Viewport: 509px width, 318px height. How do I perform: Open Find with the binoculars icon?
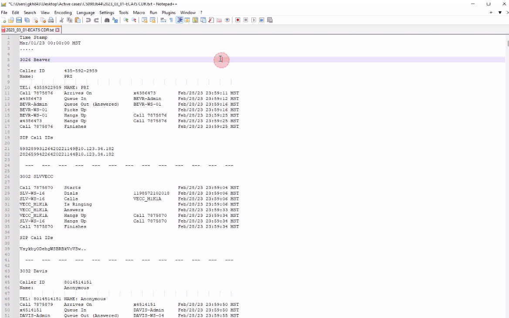[x=107, y=20]
